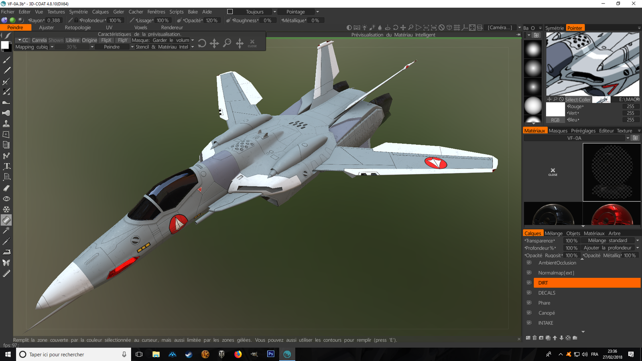Open the Mapping cubiq dropdown
This screenshot has width=642, height=361.
click(x=52, y=47)
